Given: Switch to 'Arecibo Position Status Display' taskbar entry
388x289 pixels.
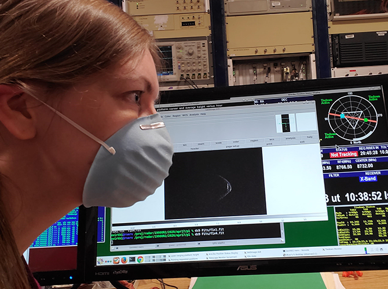Looking at the screenshot, I should coord(222,254).
